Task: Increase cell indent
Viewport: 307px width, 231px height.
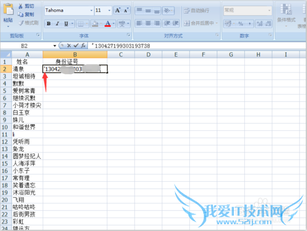Action: pyautogui.click(x=176, y=23)
